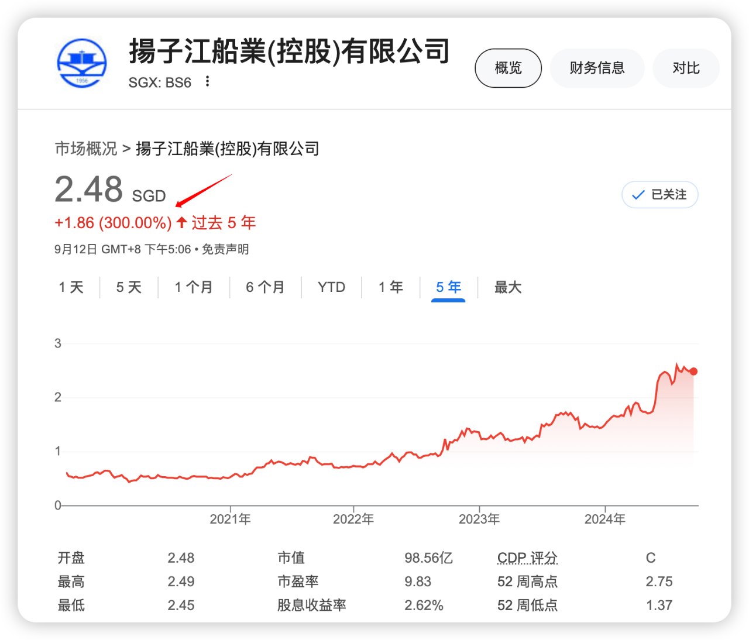749x640 pixels.
Task: Click the company name heading 揚子江船業(控股)有限公司
Action: [289, 51]
